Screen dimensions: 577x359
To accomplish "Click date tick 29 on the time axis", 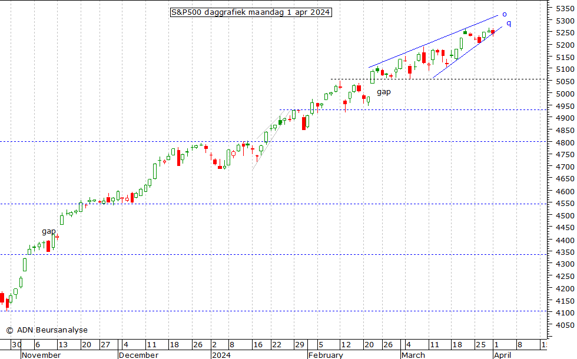I will [x=299, y=345].
